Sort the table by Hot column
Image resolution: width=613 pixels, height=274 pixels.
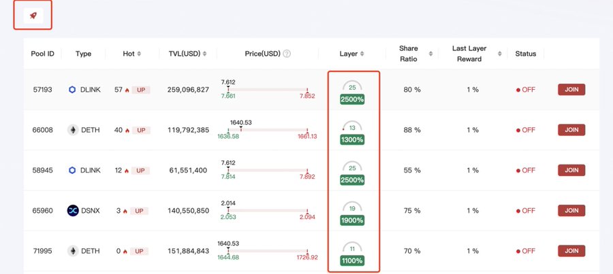139,54
